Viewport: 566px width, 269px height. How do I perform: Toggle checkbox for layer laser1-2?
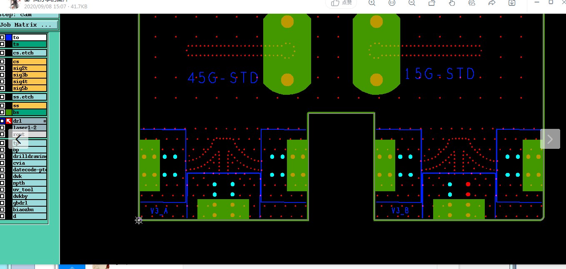pyautogui.click(x=2, y=128)
